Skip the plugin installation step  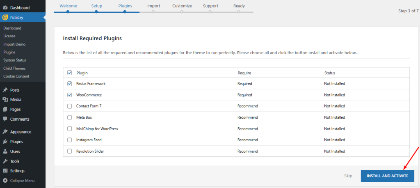pyautogui.click(x=348, y=176)
